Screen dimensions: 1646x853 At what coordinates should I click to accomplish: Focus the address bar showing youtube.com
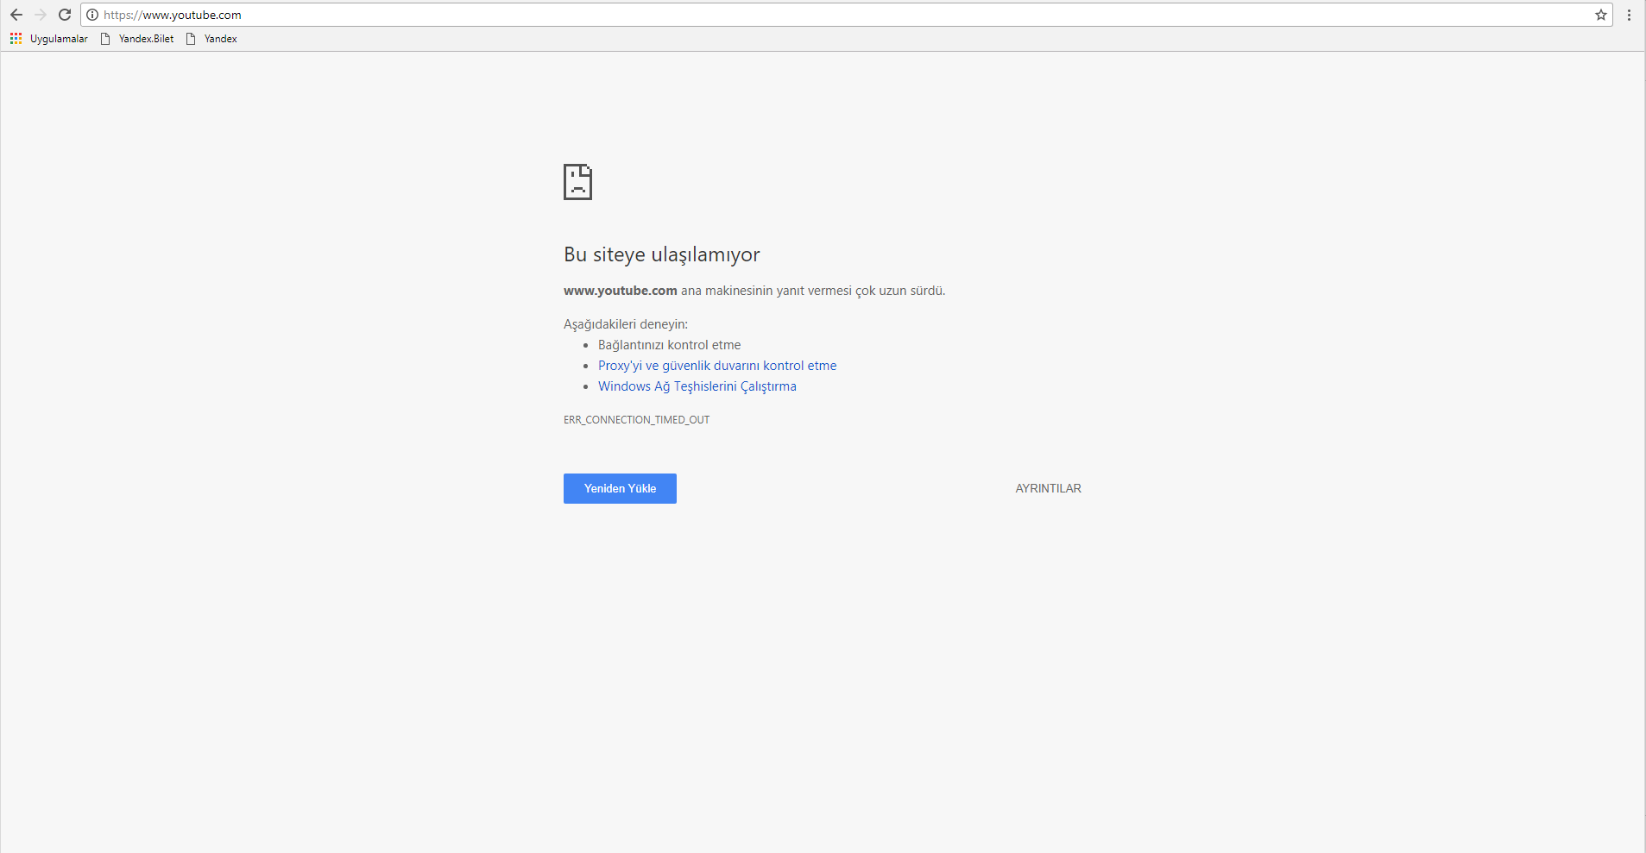click(777, 15)
